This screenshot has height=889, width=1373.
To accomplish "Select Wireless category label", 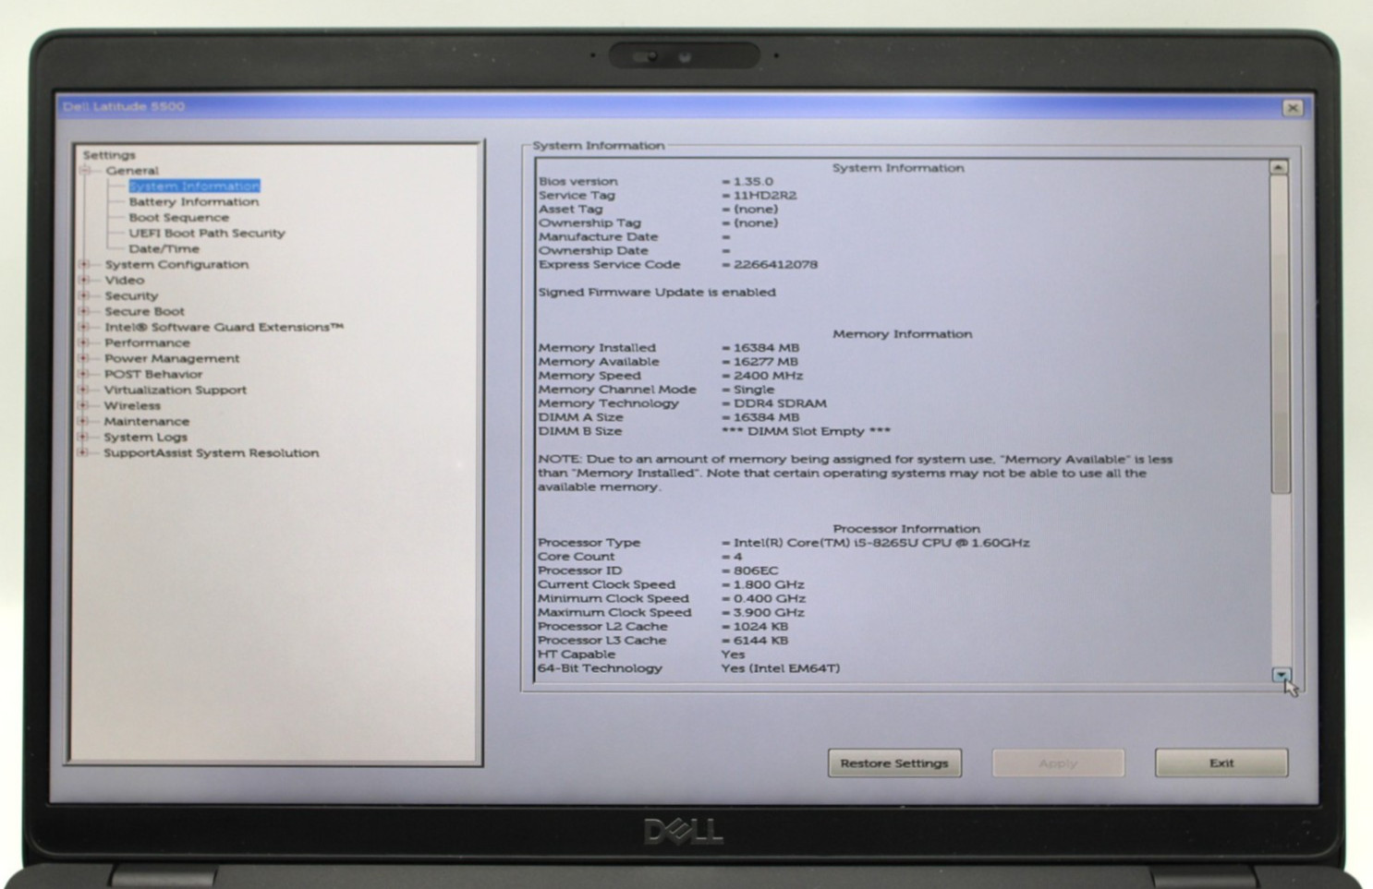I will pos(132,406).
